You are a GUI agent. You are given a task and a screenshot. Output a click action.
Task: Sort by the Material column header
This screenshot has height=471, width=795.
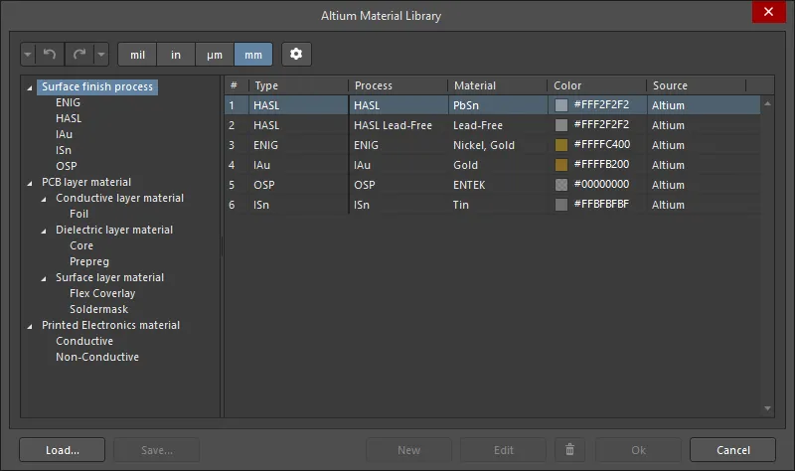tap(498, 85)
